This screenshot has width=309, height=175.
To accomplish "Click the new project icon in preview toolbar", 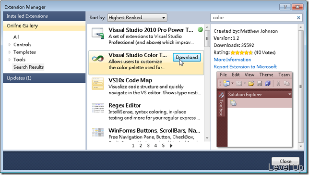I will 226,84.
